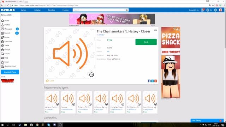Play the I want to play a g.. audio
This screenshot has height=127, width=226.
click(x=155, y=104)
